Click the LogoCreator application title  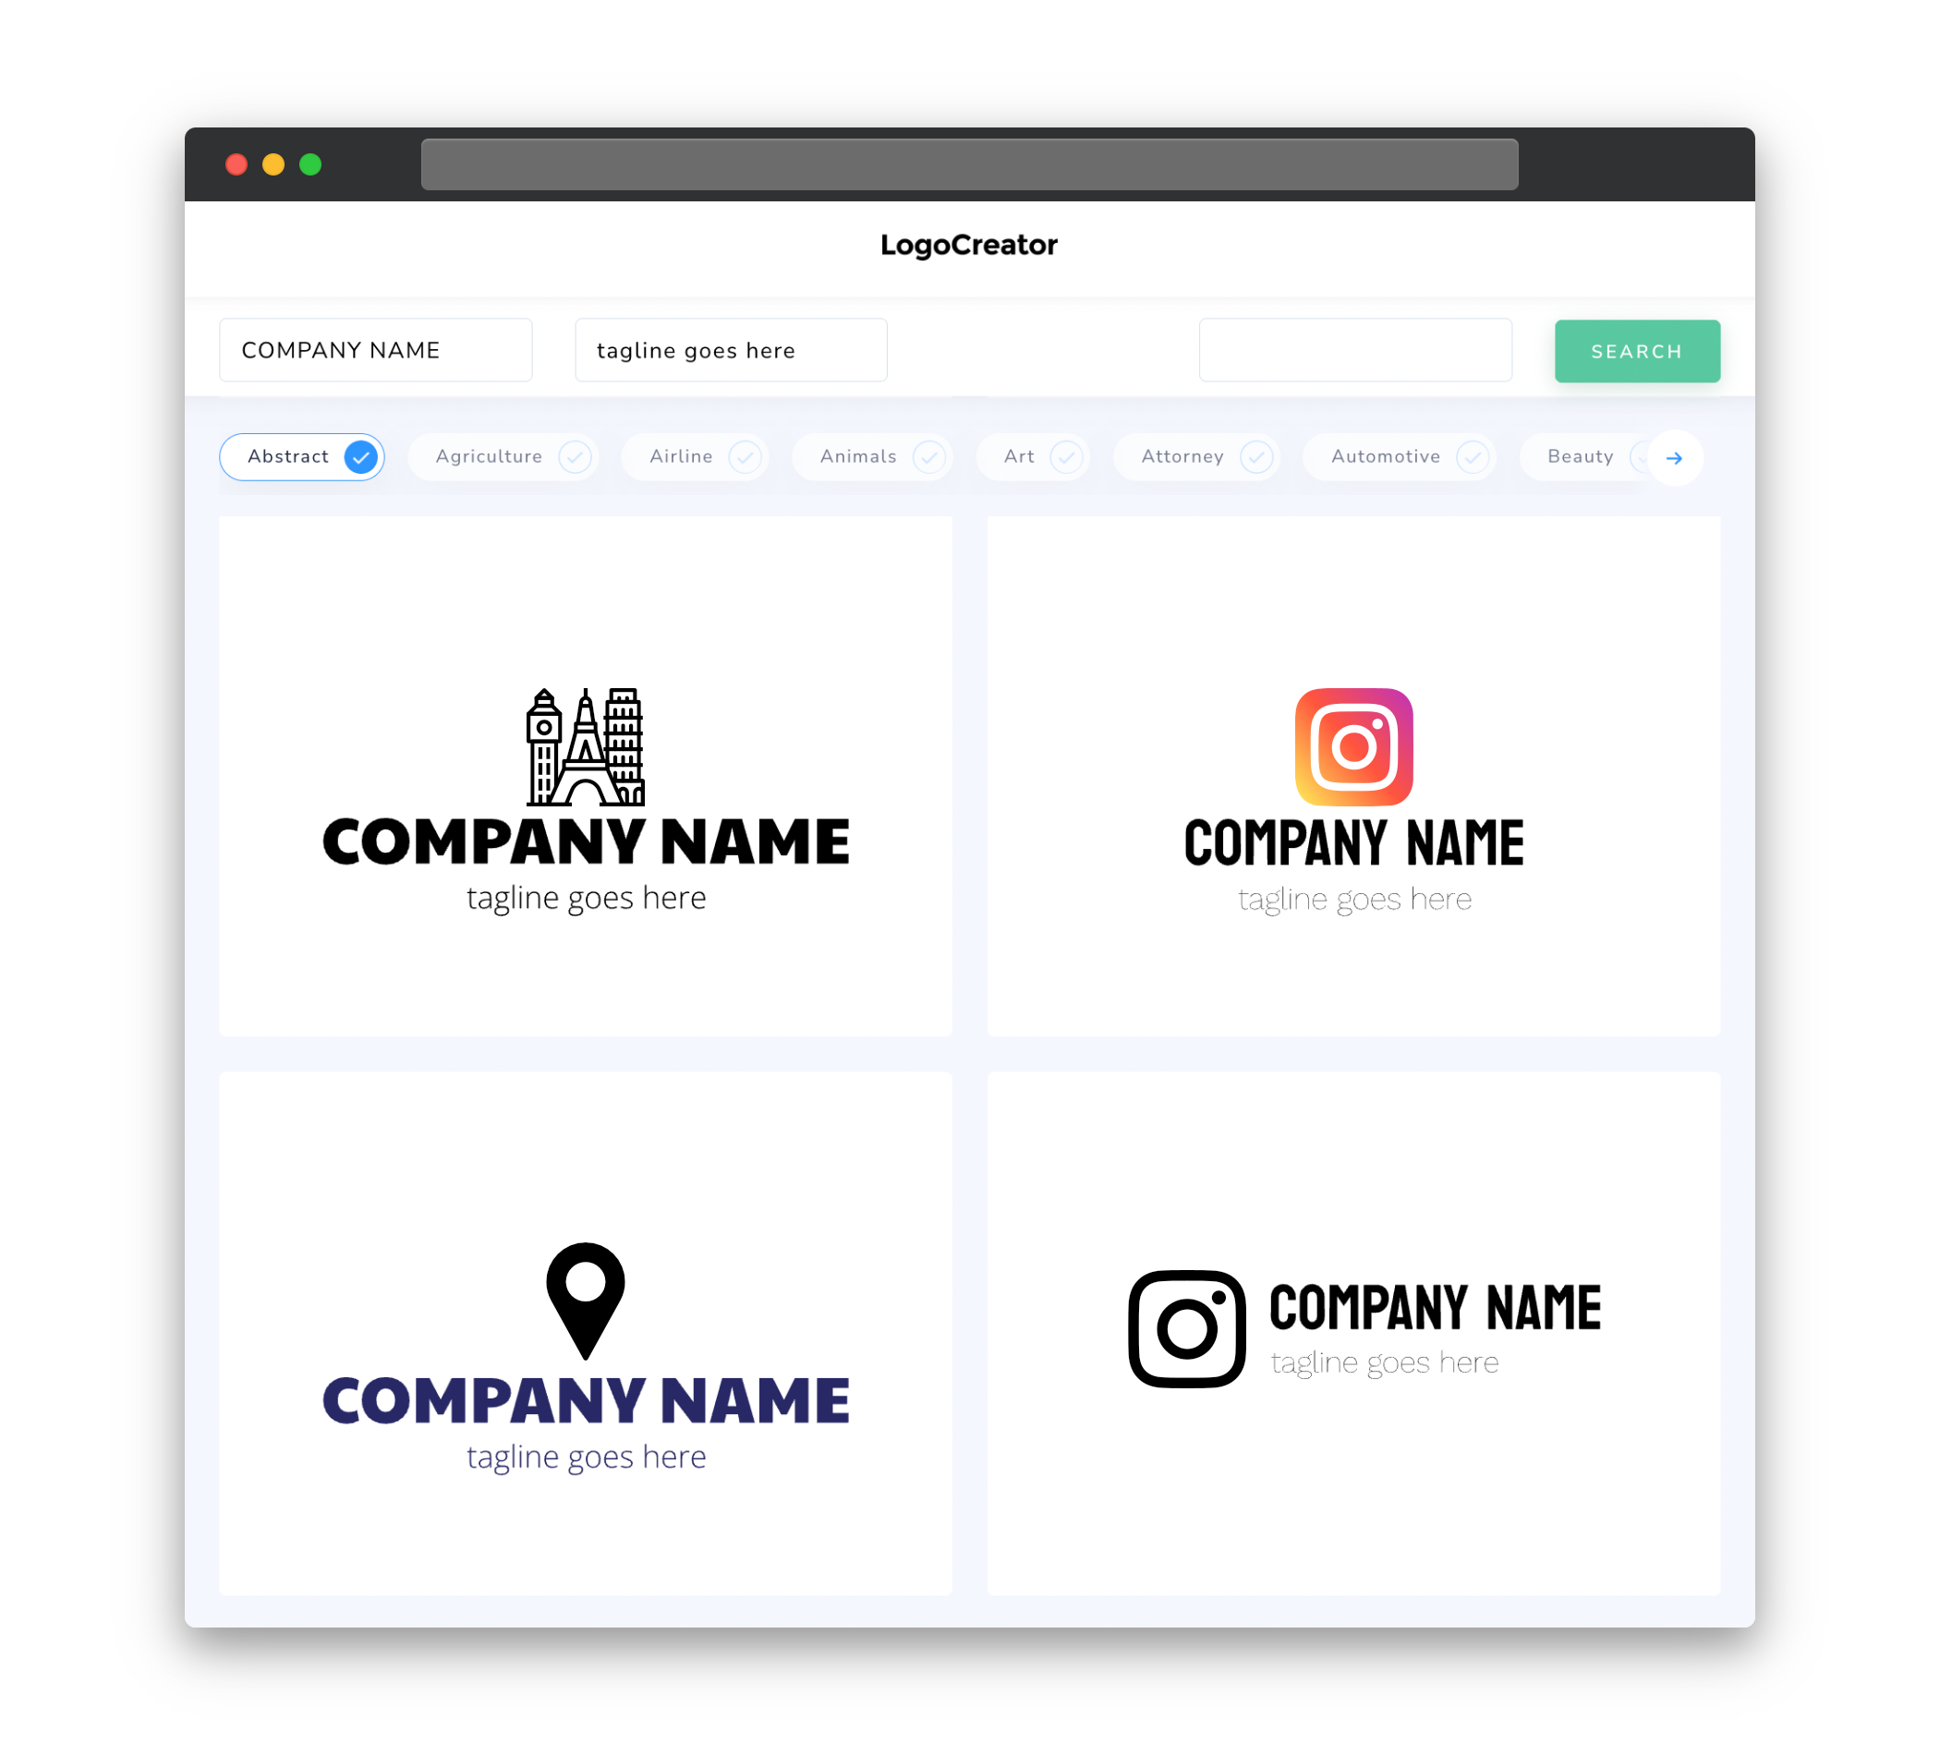[968, 243]
